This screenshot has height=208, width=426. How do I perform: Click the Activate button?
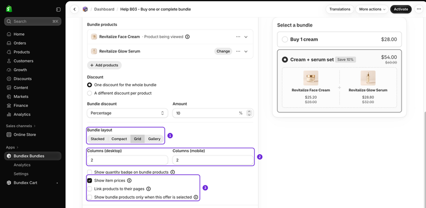point(400,9)
